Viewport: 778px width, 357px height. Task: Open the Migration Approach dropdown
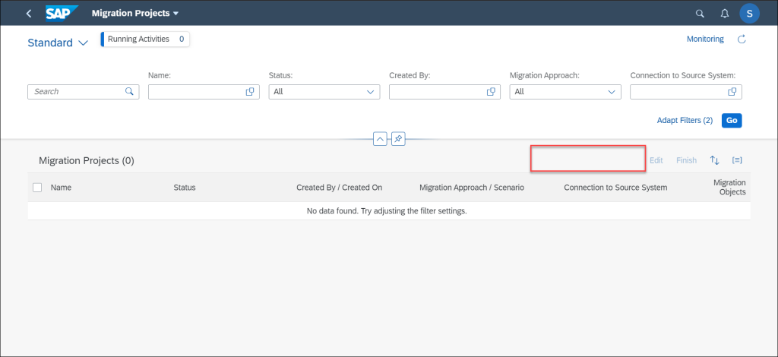coord(565,92)
